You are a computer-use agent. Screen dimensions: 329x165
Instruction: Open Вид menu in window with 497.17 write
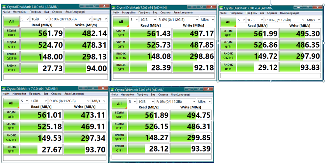(155, 12)
